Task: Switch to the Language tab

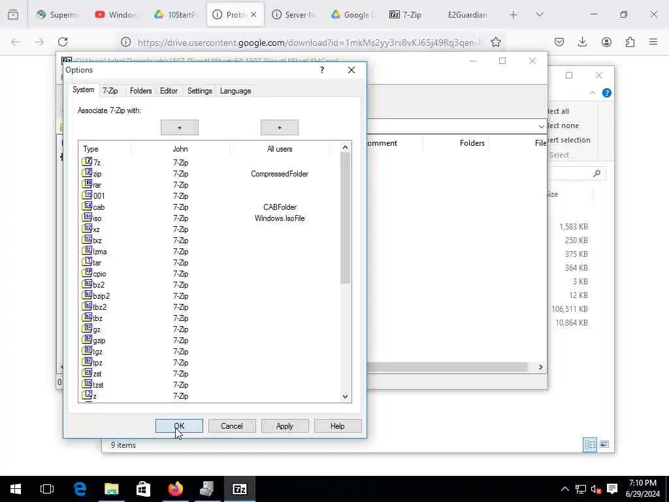Action: (x=235, y=91)
